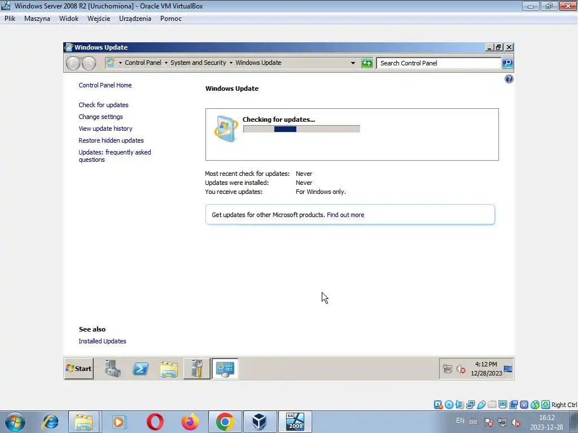Click Find out more link
This screenshot has height=433, width=578.
[345, 215]
